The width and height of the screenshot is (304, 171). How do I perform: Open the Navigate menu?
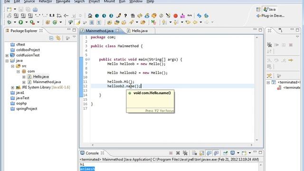point(63,1)
